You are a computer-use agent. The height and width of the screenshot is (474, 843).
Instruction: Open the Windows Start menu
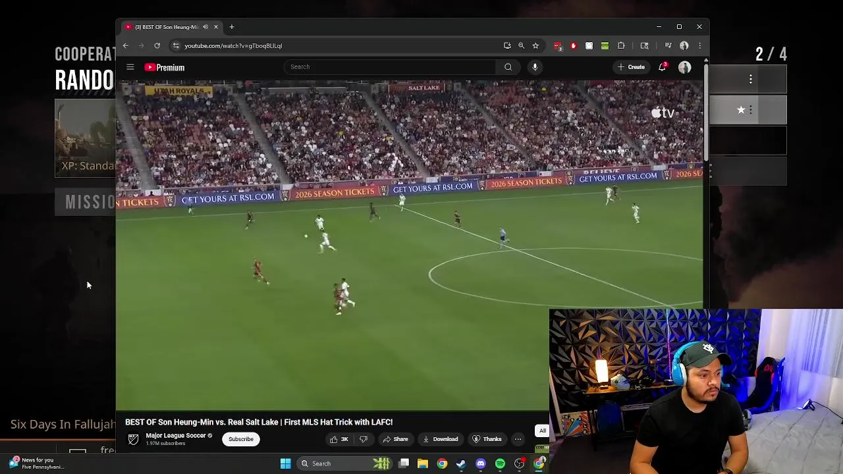click(x=286, y=463)
